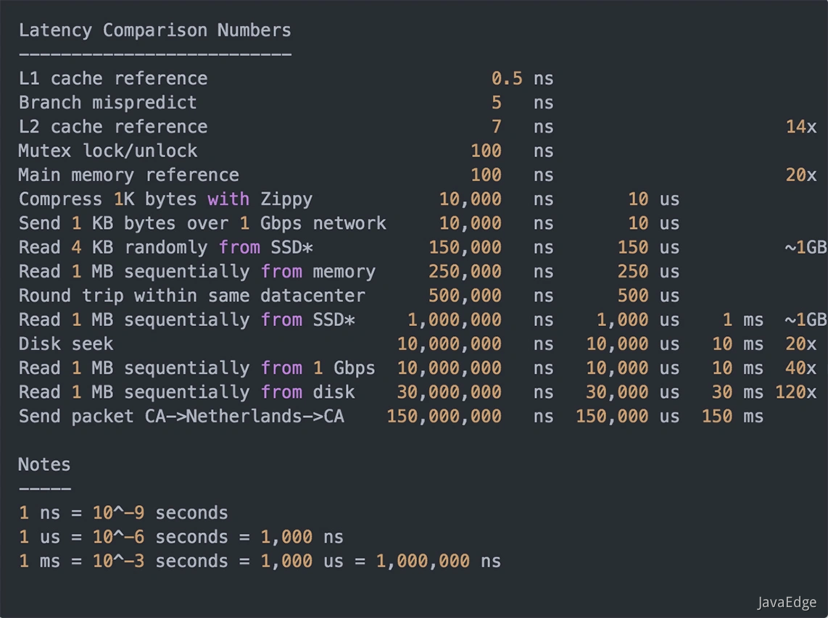Screen dimensions: 828x618
Task: Click 'Round trip within same datacenter' label
Action: pos(191,296)
